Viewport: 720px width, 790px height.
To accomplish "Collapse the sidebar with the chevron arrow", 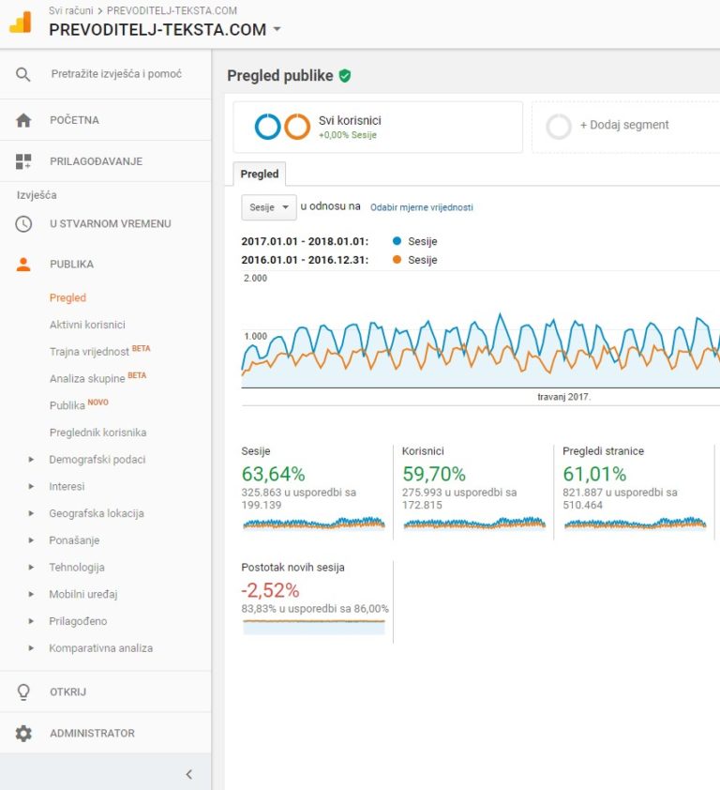I will 189,774.
